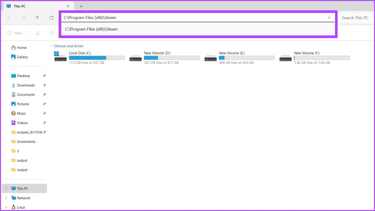This screenshot has height=211, width=375.
Task: Open the Screenshots folder in sidebar
Action: (x=26, y=142)
